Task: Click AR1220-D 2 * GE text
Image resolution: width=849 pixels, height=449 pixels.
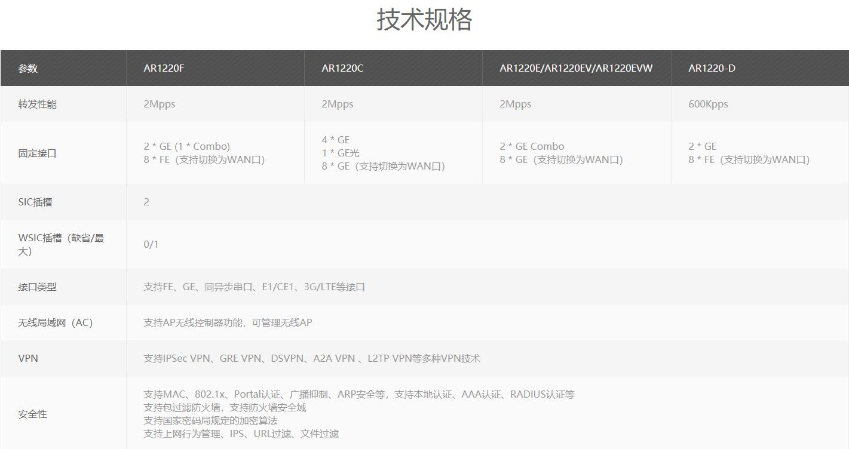Action: tap(702, 146)
